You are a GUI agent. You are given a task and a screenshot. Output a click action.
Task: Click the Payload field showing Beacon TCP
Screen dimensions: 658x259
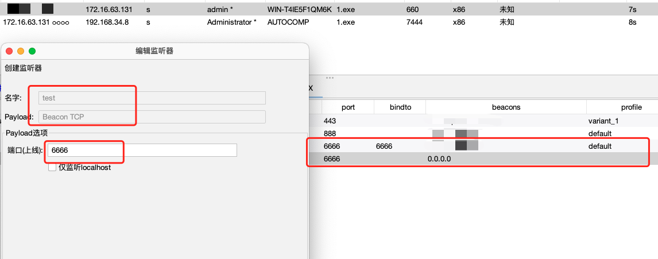click(x=152, y=117)
